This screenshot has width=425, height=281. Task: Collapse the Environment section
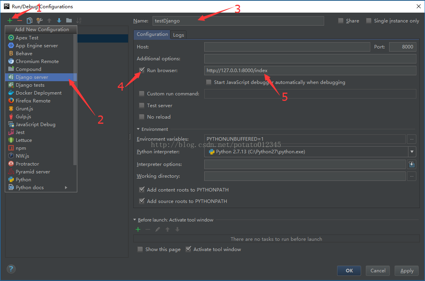coord(138,129)
